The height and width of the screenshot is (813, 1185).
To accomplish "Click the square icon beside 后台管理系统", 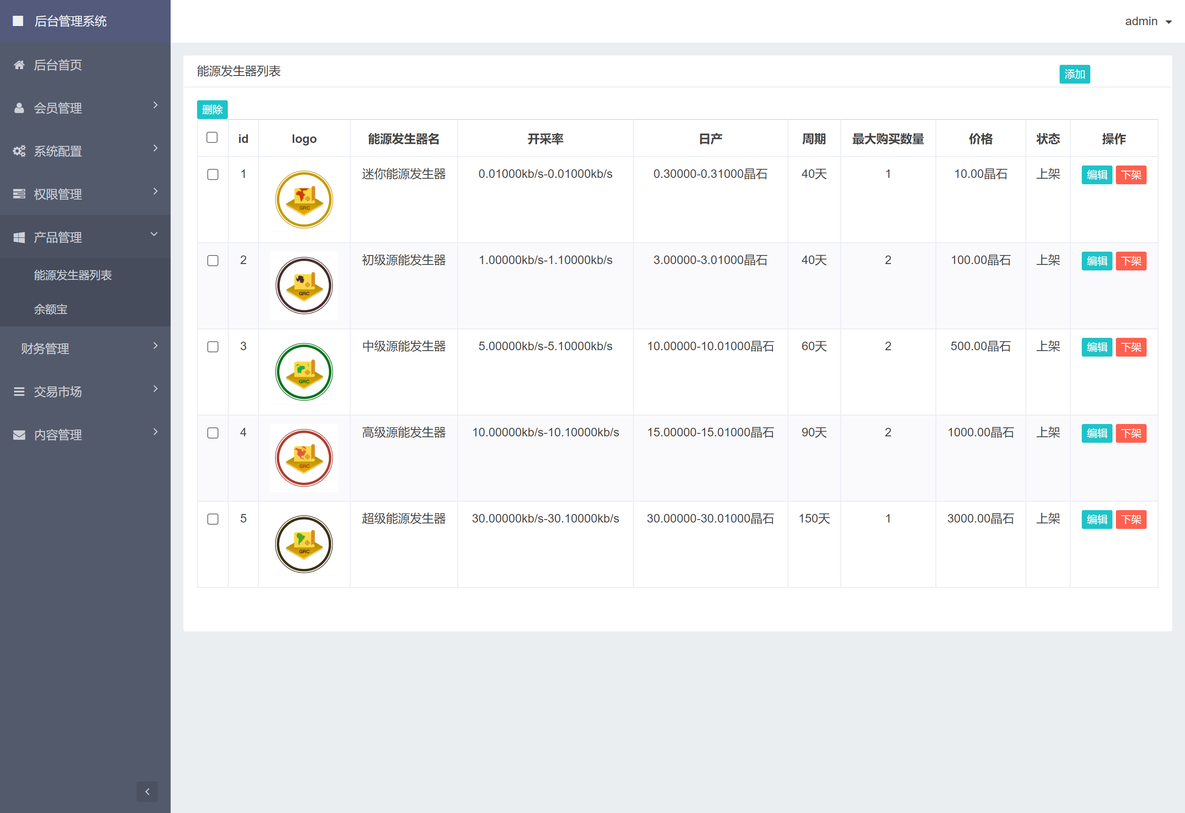I will [18, 21].
